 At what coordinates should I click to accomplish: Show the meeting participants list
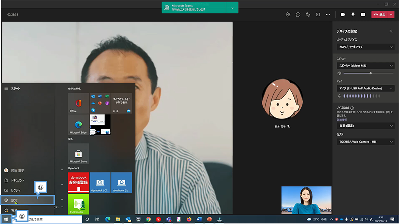(x=288, y=14)
